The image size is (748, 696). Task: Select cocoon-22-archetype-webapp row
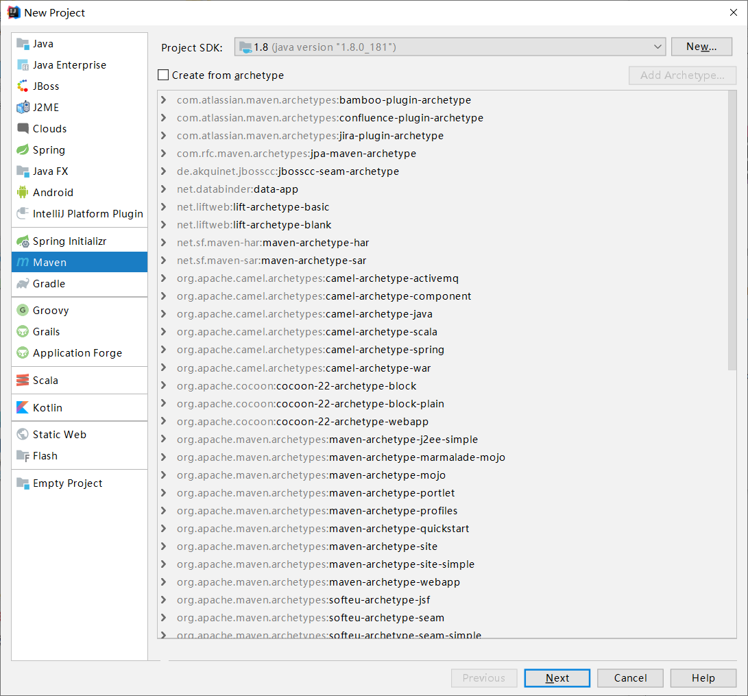pyautogui.click(x=443, y=422)
